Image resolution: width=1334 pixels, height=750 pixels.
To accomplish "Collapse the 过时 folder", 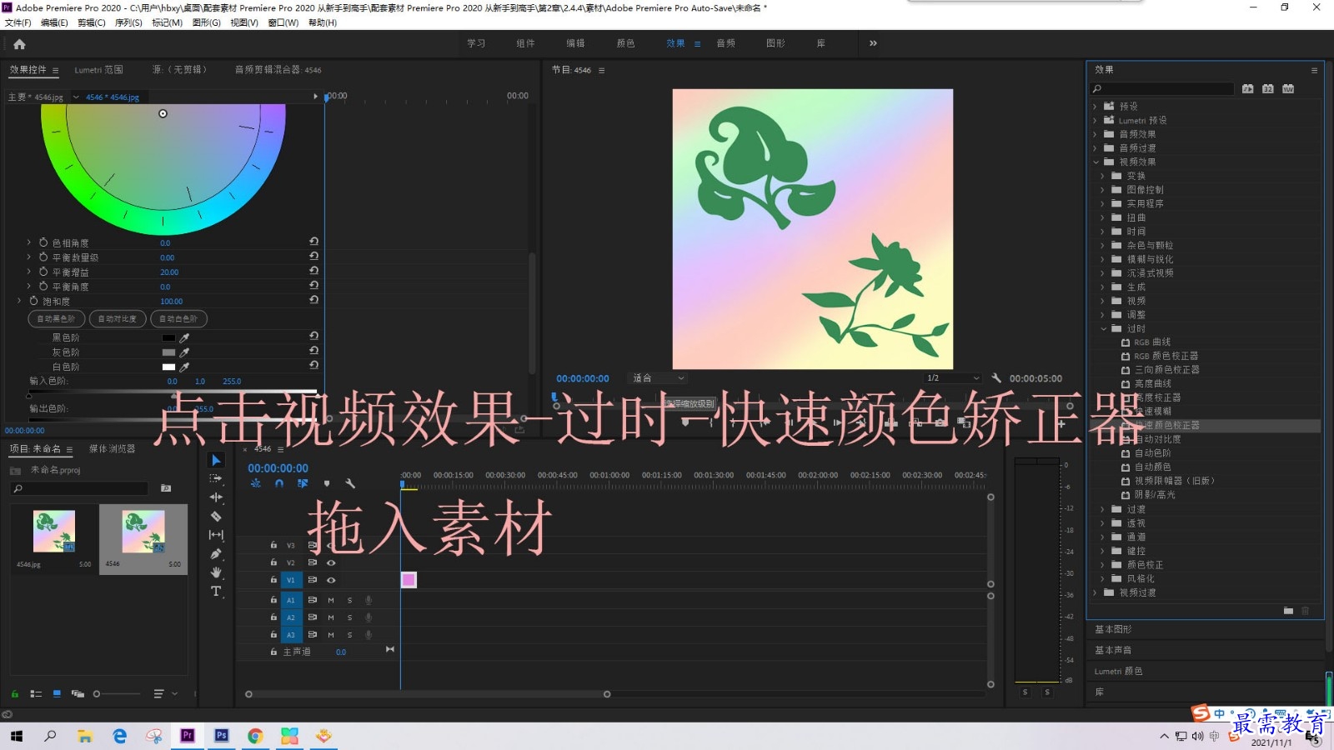I will 1103,328.
